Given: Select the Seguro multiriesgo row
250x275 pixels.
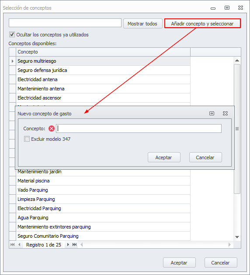Looking at the screenshot, I should 103,61.
